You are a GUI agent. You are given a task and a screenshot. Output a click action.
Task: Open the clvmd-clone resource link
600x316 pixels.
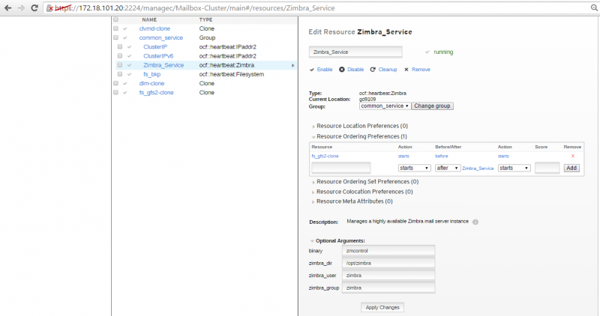(154, 28)
